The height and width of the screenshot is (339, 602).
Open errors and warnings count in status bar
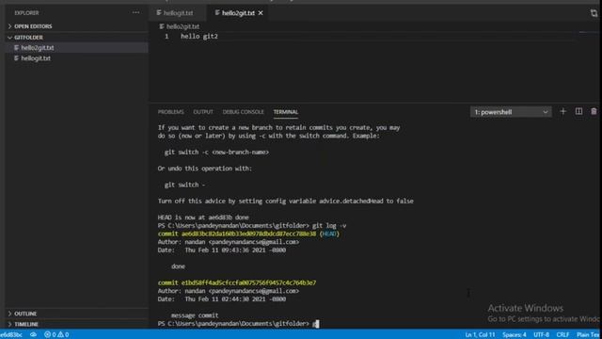tap(56, 335)
